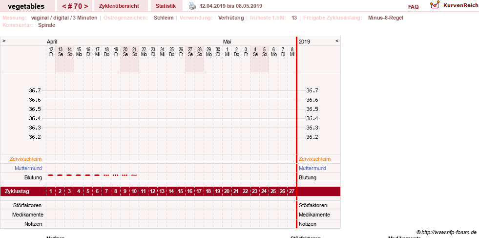Click the '<' arrow beside 2019
The image size is (479, 238).
(337, 41)
